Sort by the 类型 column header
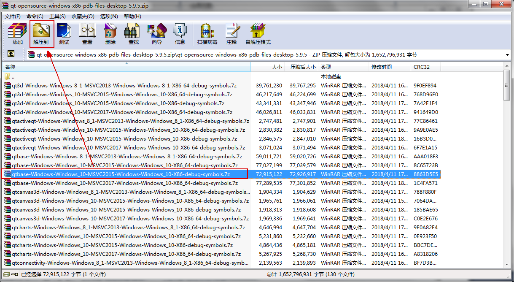The height and width of the screenshot is (282, 514). click(344, 67)
